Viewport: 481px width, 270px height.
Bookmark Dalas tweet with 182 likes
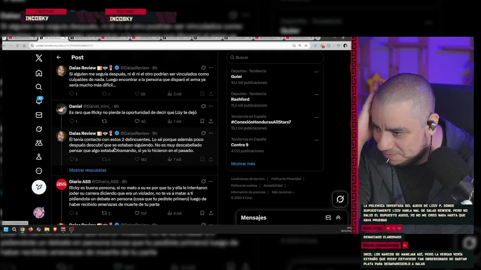[x=202, y=159]
